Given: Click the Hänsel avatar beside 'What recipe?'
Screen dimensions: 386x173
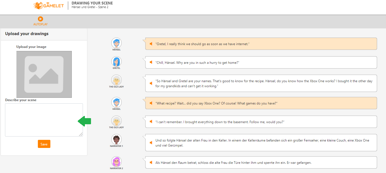Looking at the screenshot, I should click(117, 102).
